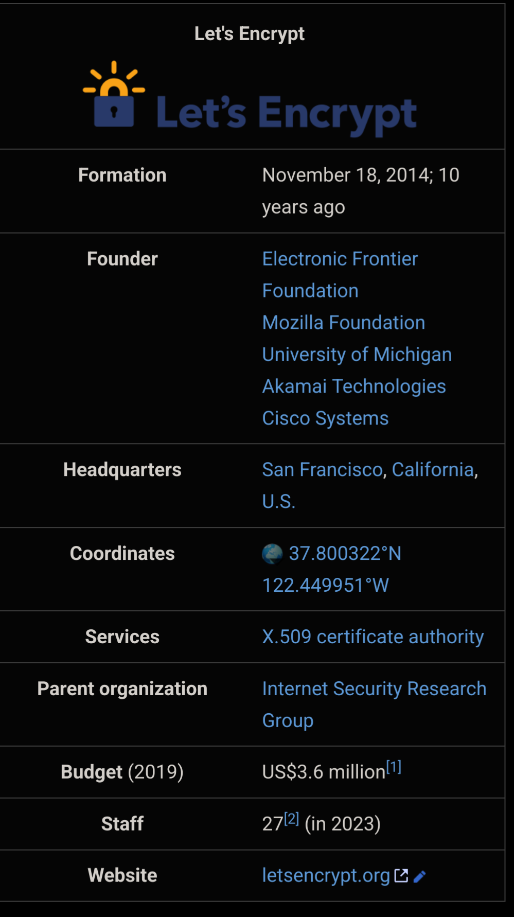Click the globe coordinates icon

pyautogui.click(x=272, y=554)
